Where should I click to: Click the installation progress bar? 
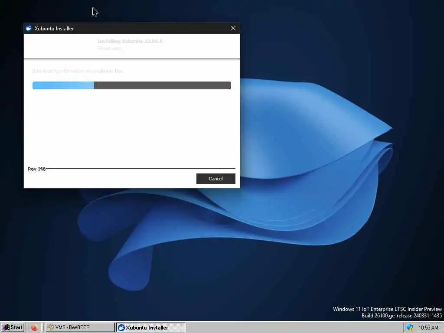pos(132,85)
